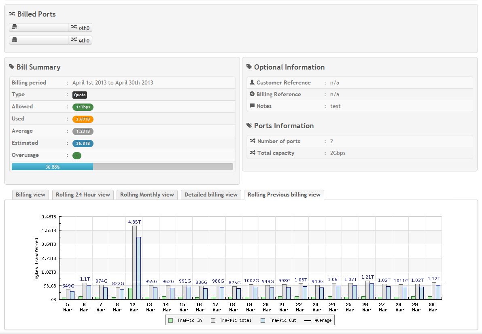This screenshot has width=482, height=334.
Task: Click the user icon beside Customer Reference
Action: [x=252, y=82]
